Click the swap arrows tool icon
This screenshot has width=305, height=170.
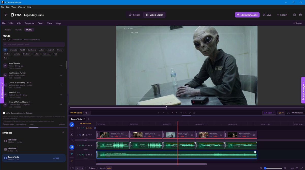(72, 140)
